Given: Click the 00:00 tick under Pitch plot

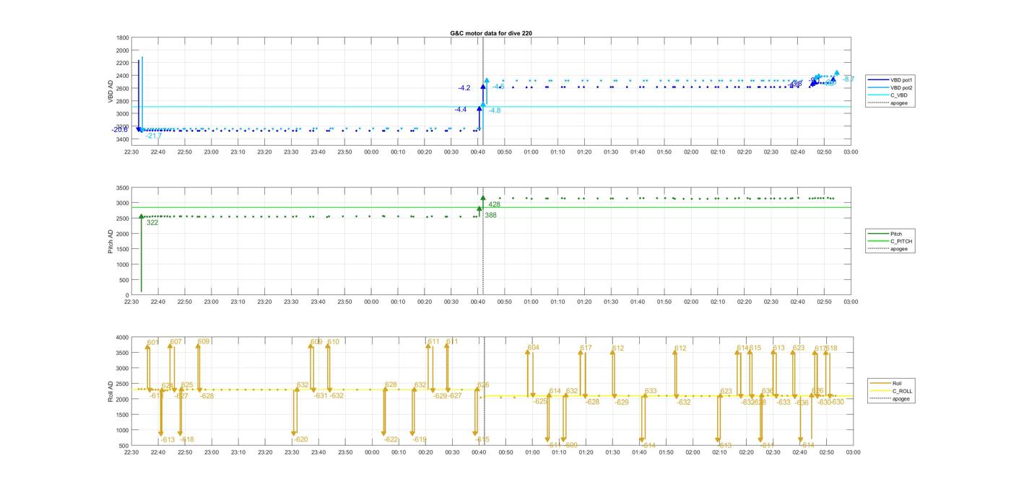Looking at the screenshot, I should click(371, 302).
